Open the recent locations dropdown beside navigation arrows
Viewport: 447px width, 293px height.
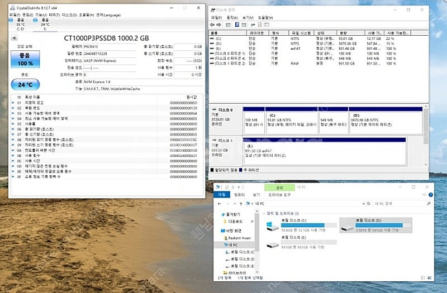click(235, 204)
